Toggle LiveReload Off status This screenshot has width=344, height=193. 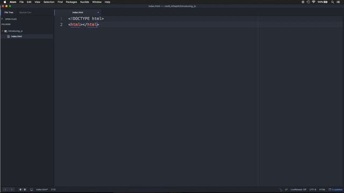(298, 189)
